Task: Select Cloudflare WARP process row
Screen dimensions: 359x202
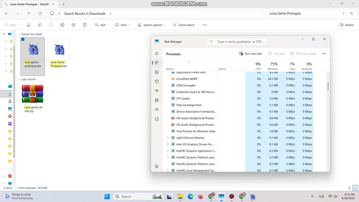Action: (238, 79)
